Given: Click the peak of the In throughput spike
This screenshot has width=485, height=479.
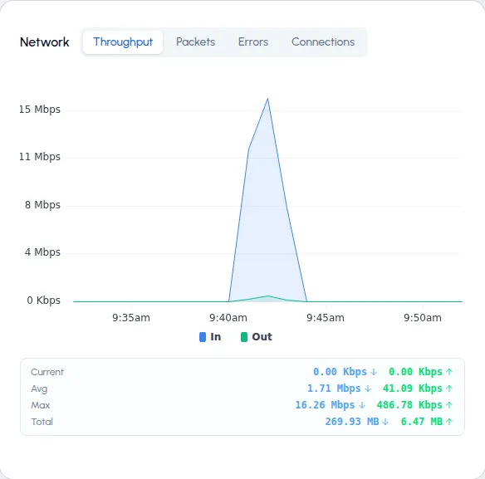Looking at the screenshot, I should coord(268,99).
